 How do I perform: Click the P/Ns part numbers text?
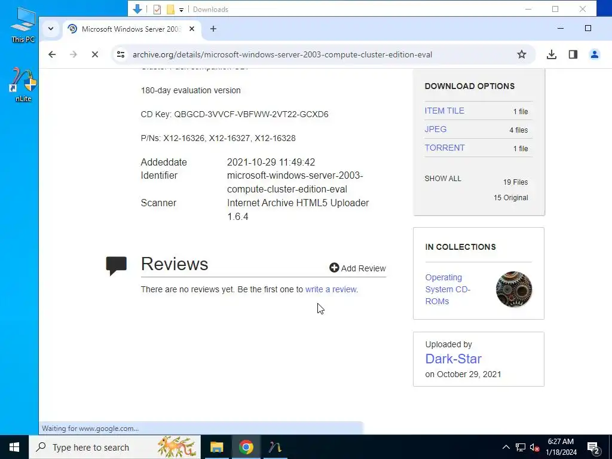[x=218, y=138]
